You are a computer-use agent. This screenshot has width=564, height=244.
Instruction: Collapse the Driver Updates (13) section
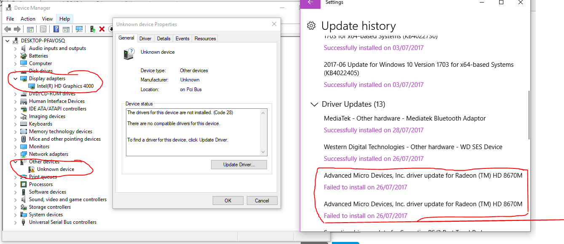pos(314,104)
